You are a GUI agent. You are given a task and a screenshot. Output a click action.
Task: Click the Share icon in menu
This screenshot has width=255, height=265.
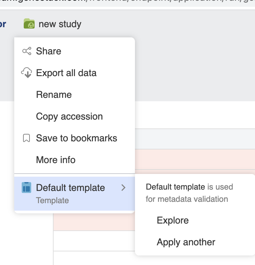click(x=27, y=51)
